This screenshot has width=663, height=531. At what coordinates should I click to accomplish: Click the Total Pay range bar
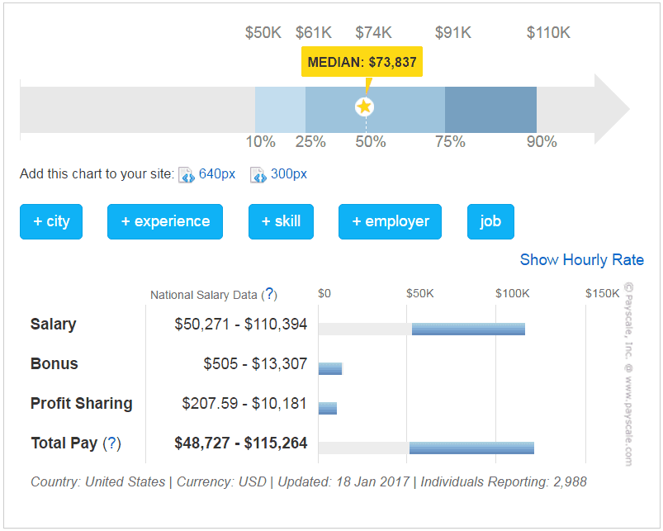(x=471, y=448)
